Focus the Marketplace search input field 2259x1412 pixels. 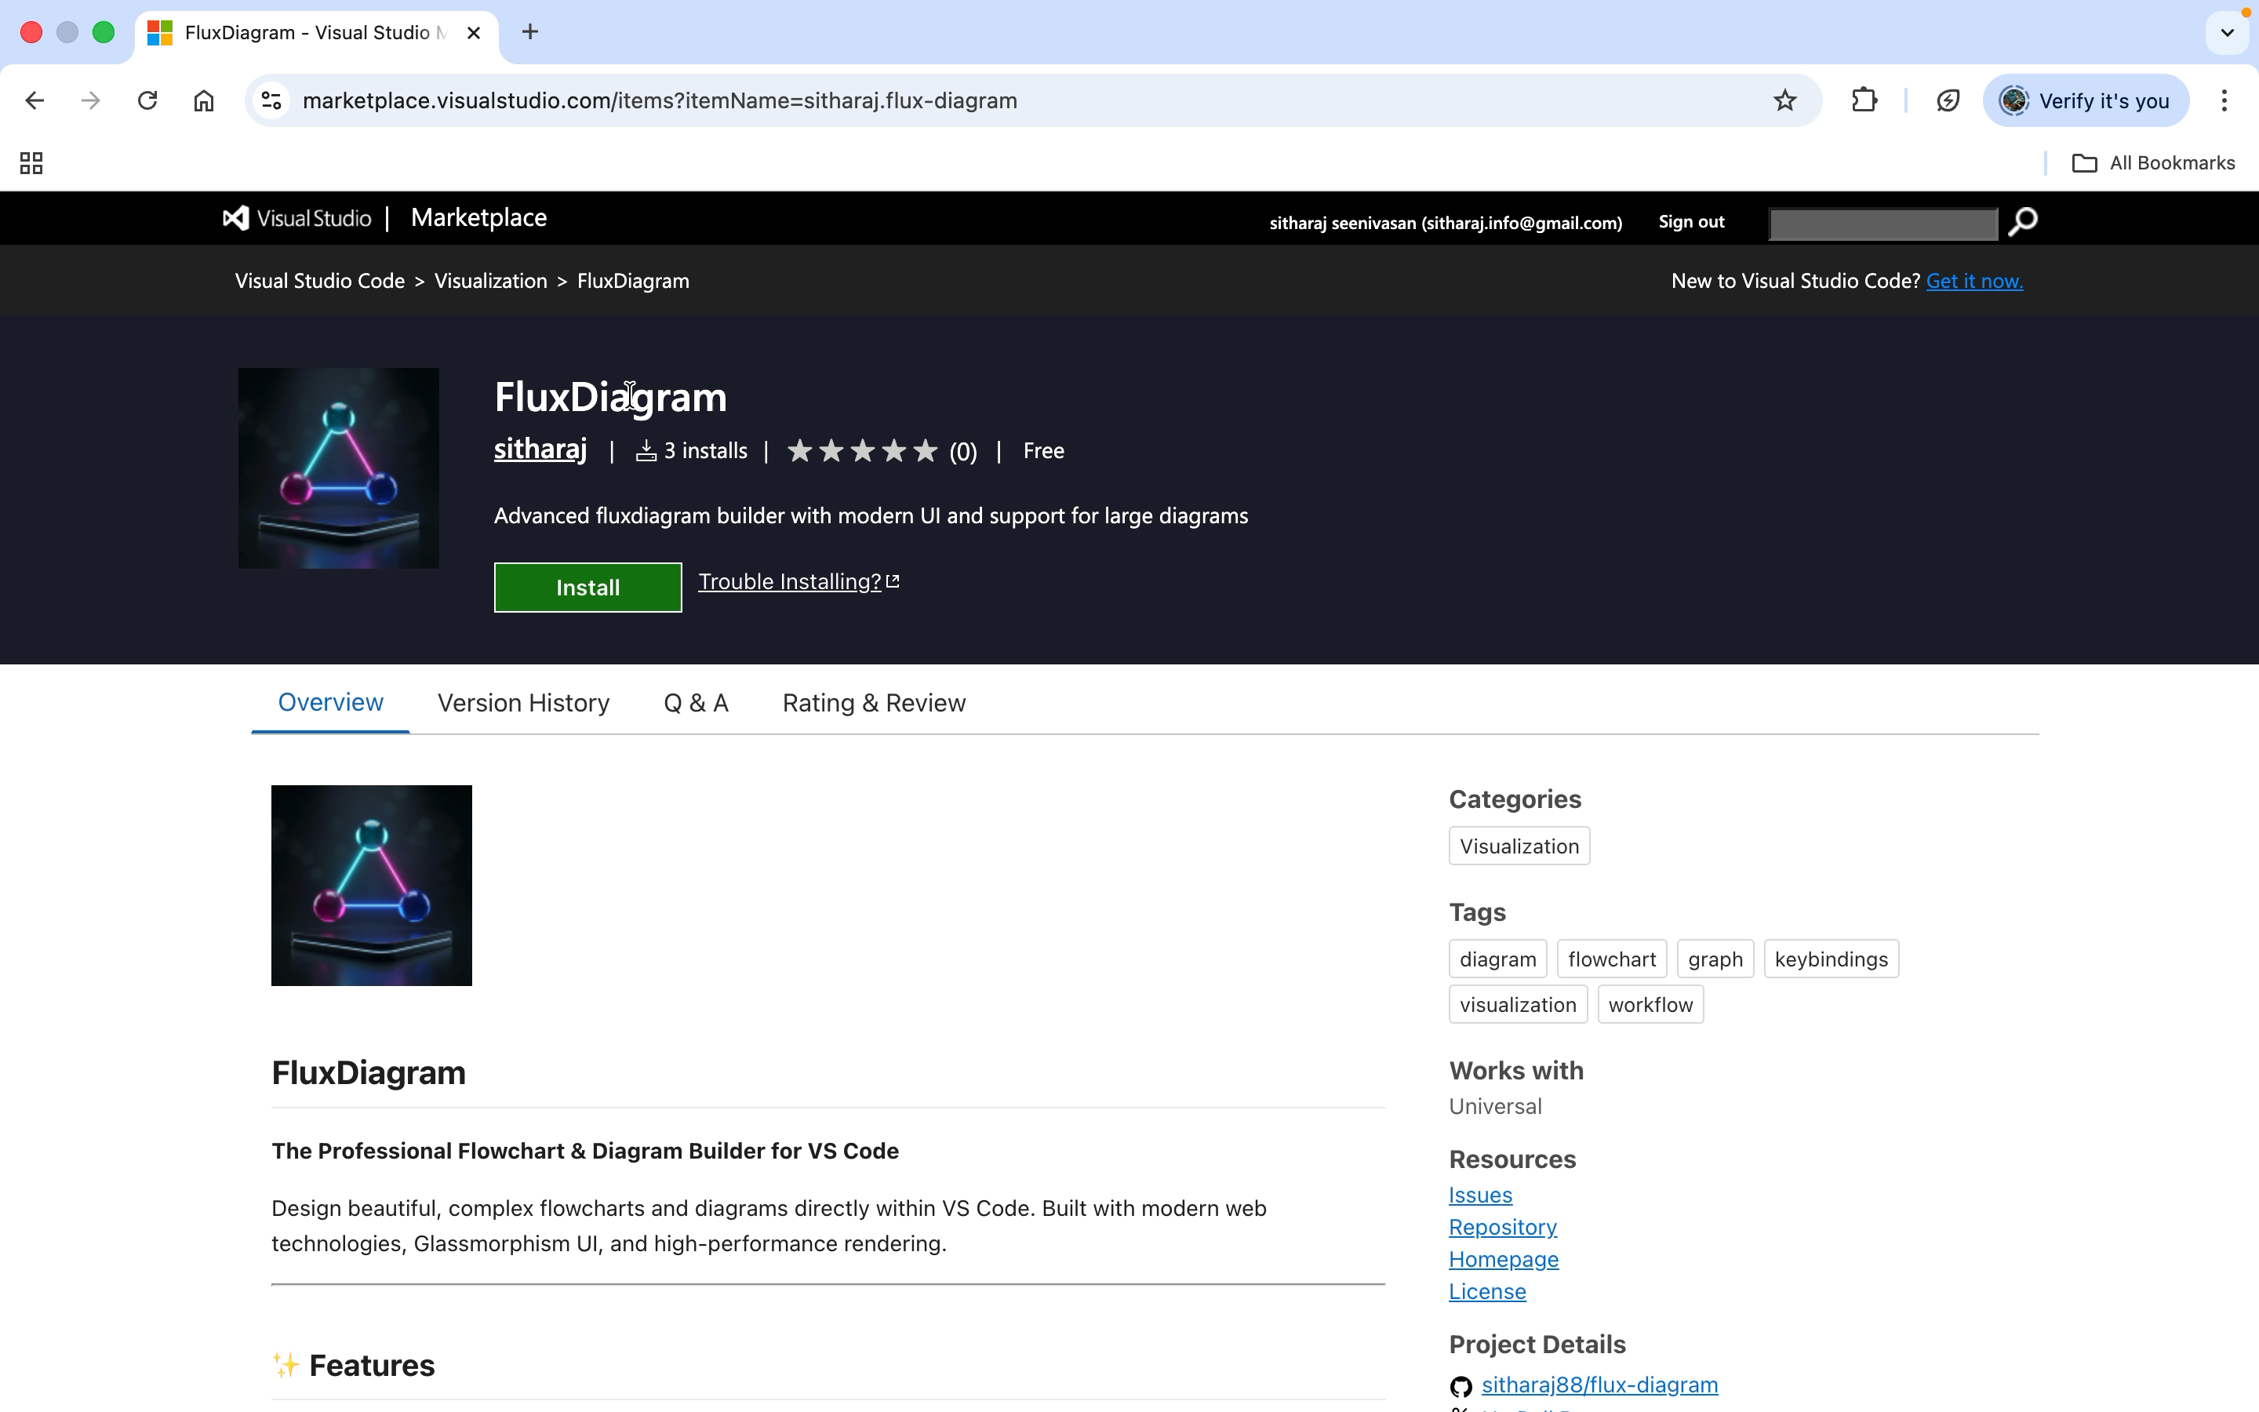(x=1882, y=224)
